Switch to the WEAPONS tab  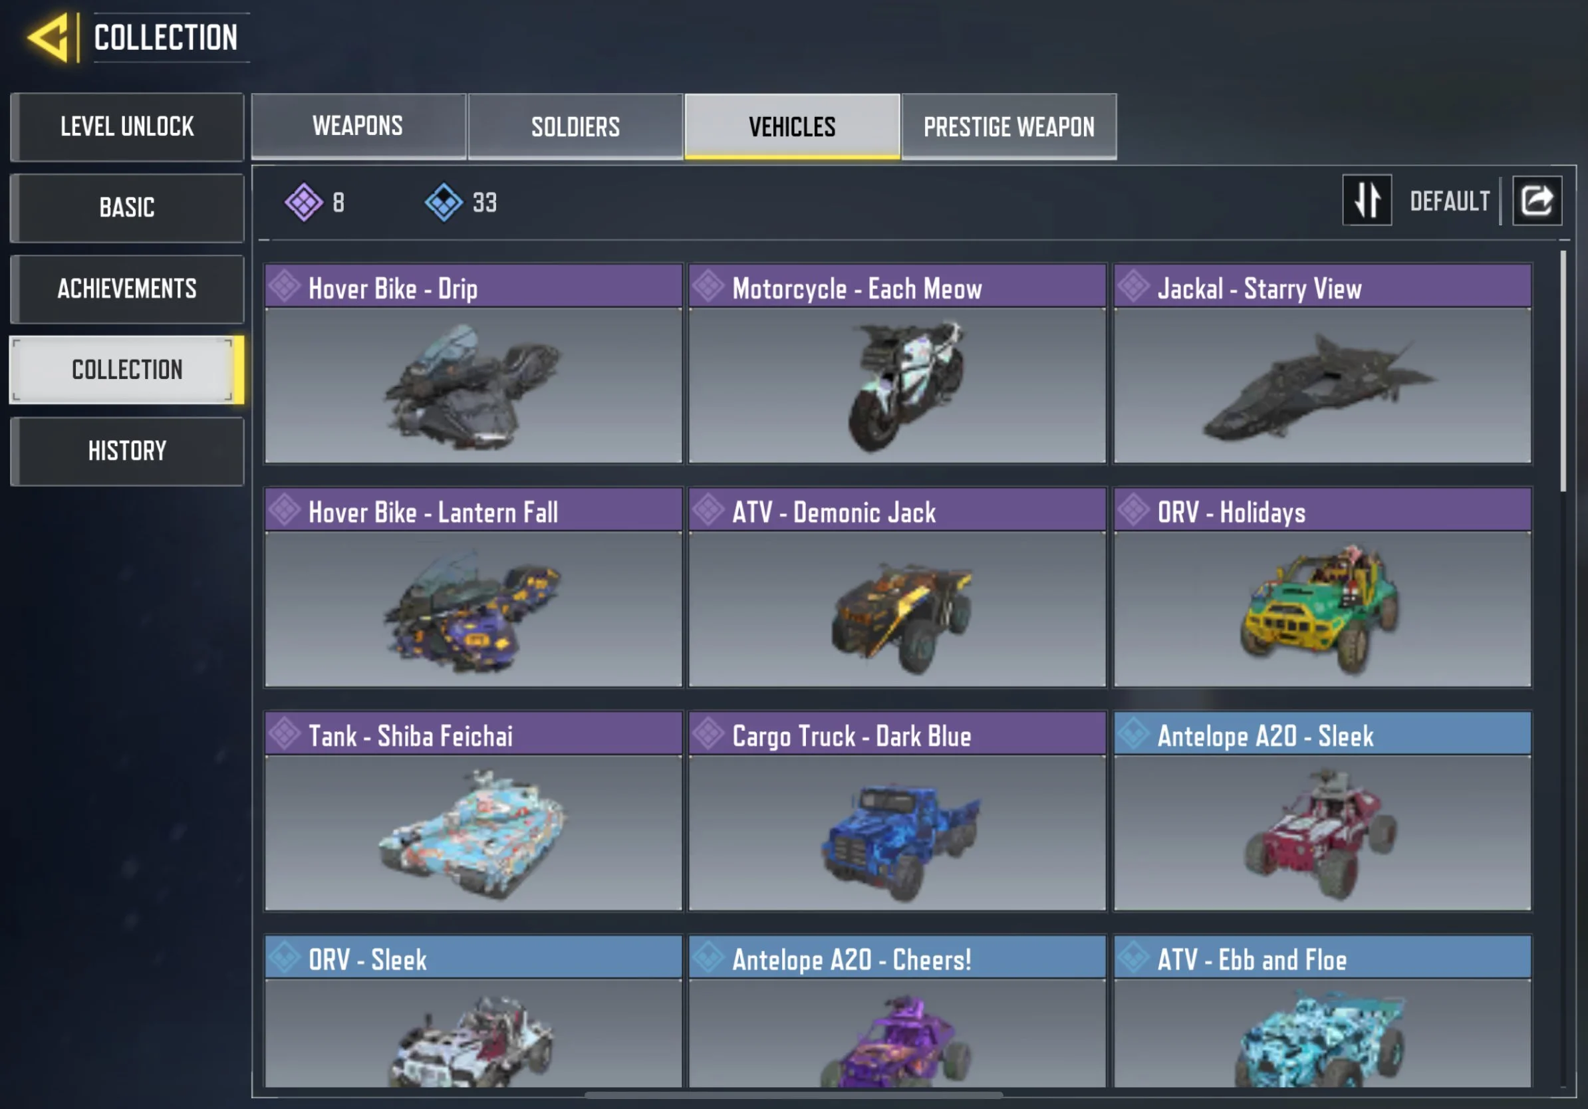pyautogui.click(x=358, y=126)
